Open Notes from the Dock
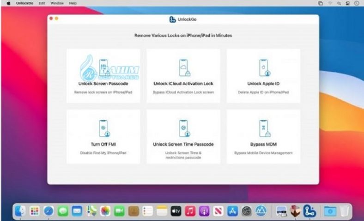 162,211
